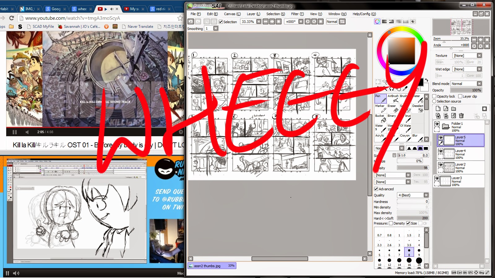495x278 pixels.
Task: Toggle the RGB slider panel icon
Action: 384,22
